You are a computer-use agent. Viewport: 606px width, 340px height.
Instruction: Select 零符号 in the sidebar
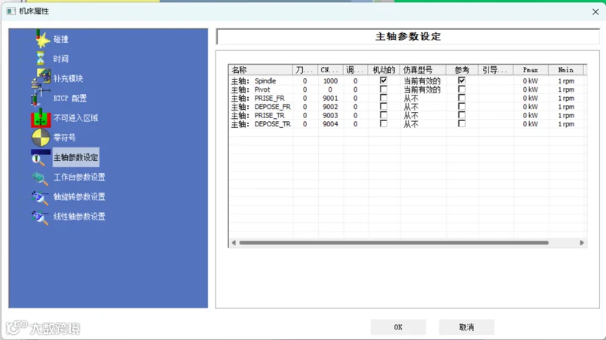pyautogui.click(x=64, y=138)
